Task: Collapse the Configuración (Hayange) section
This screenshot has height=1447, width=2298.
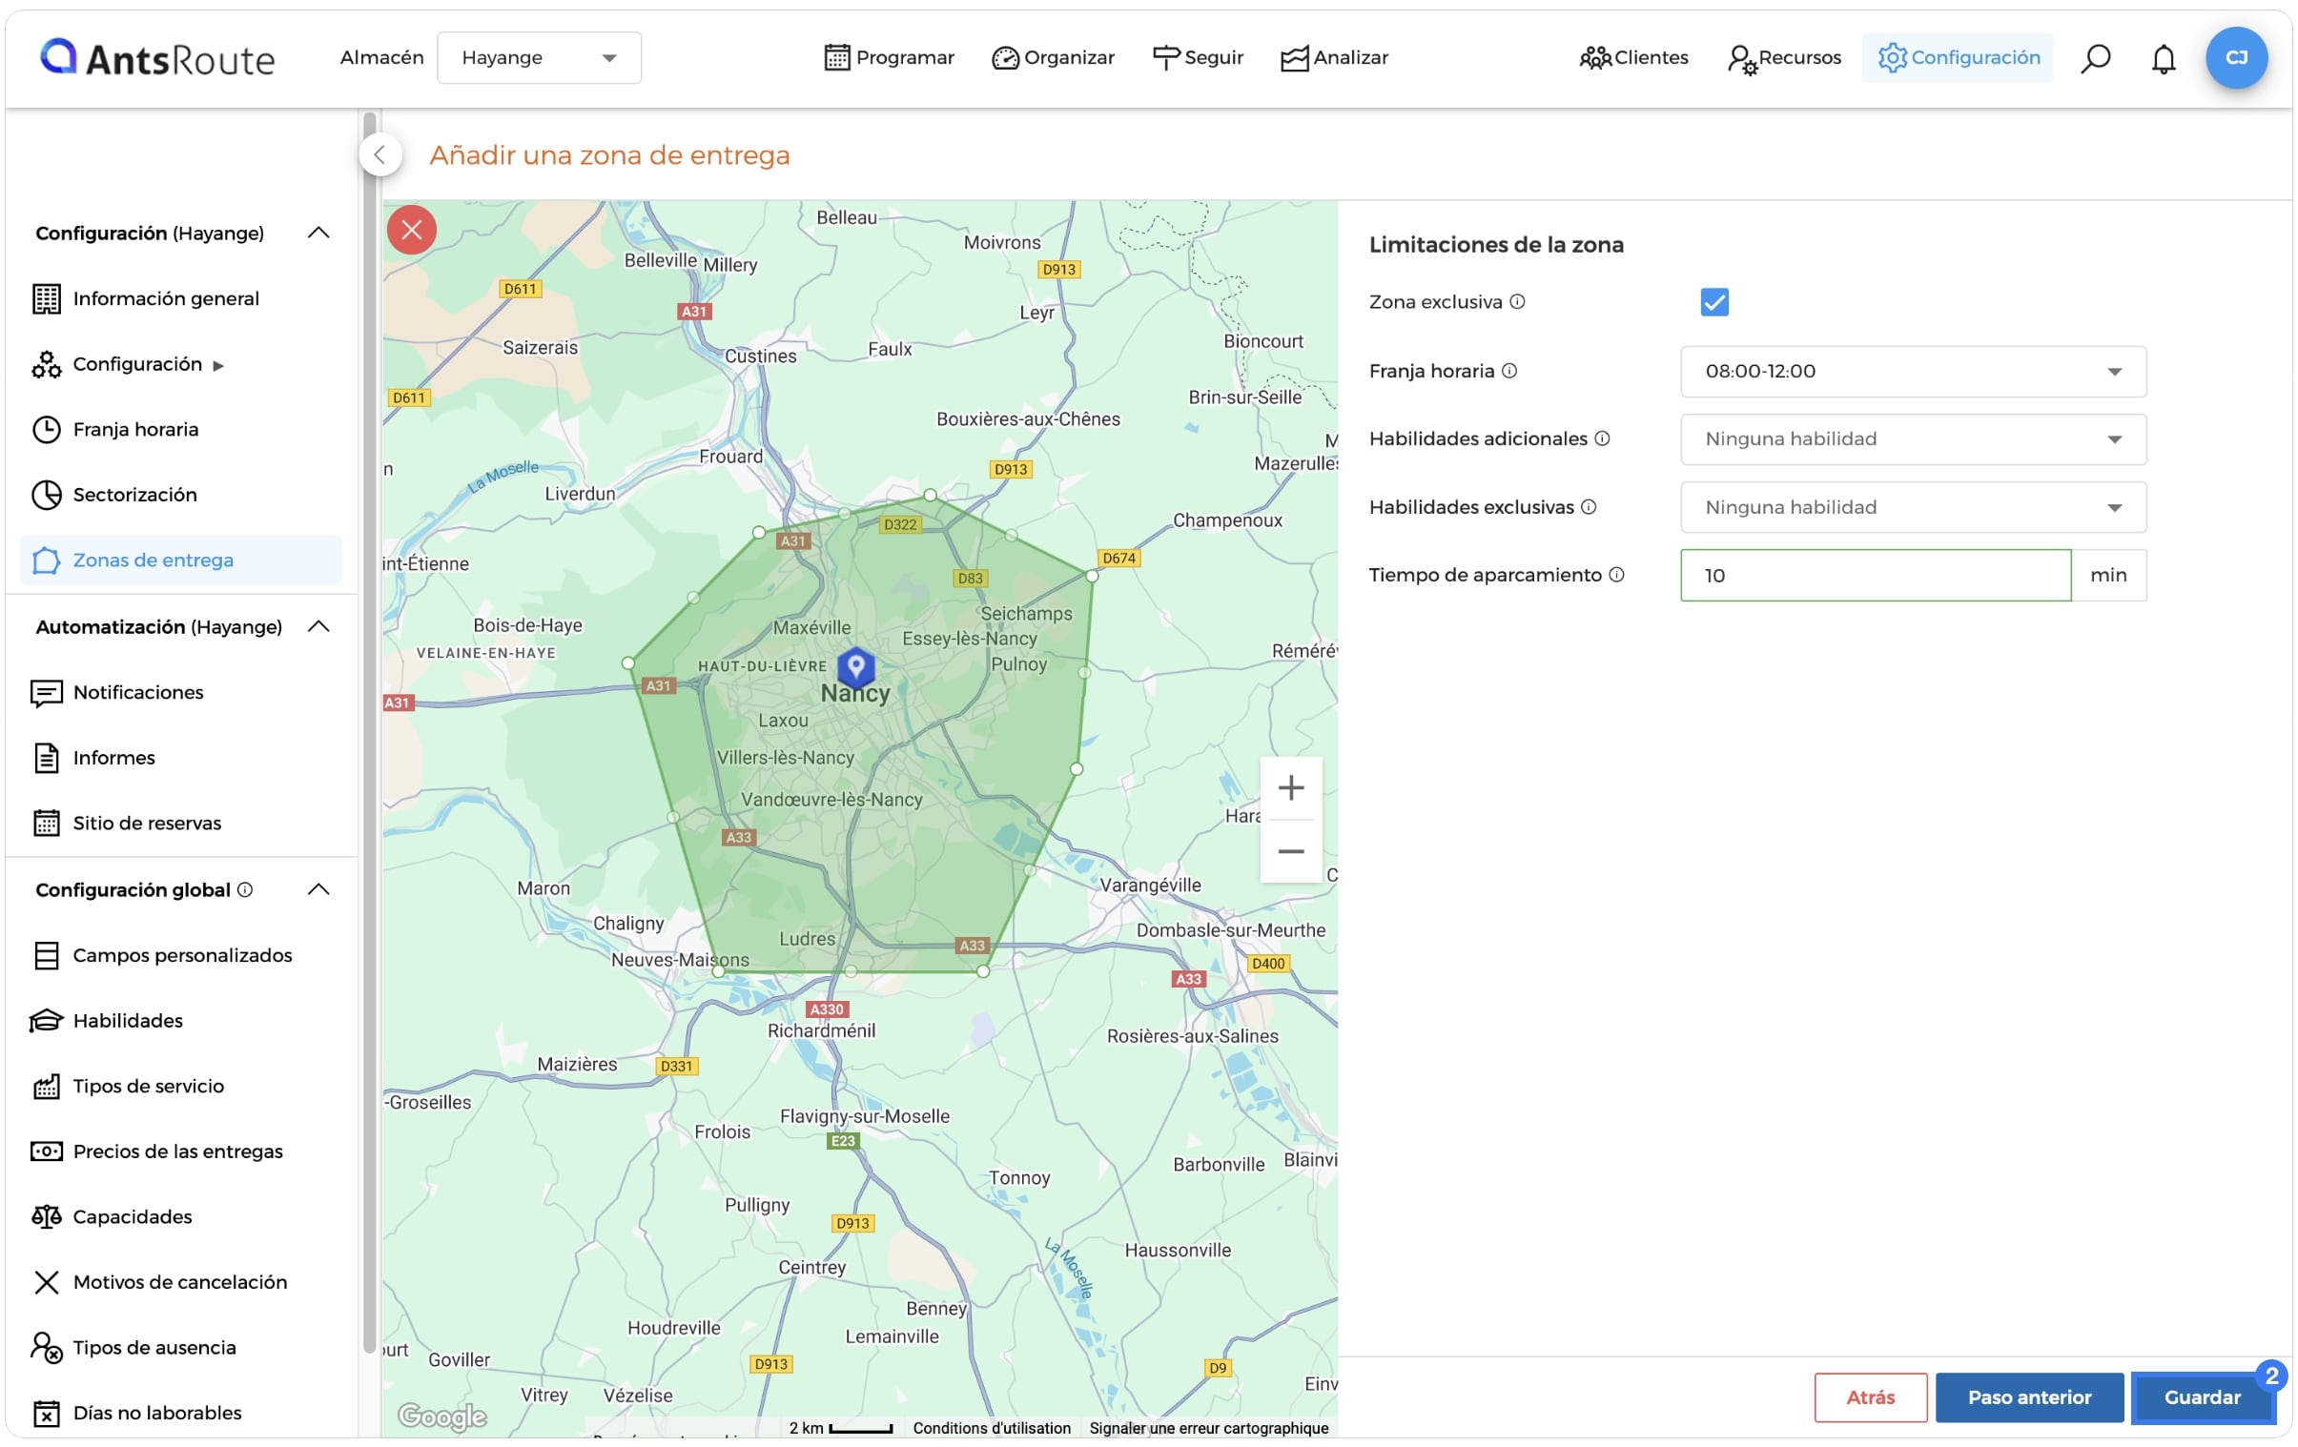Action: point(318,233)
